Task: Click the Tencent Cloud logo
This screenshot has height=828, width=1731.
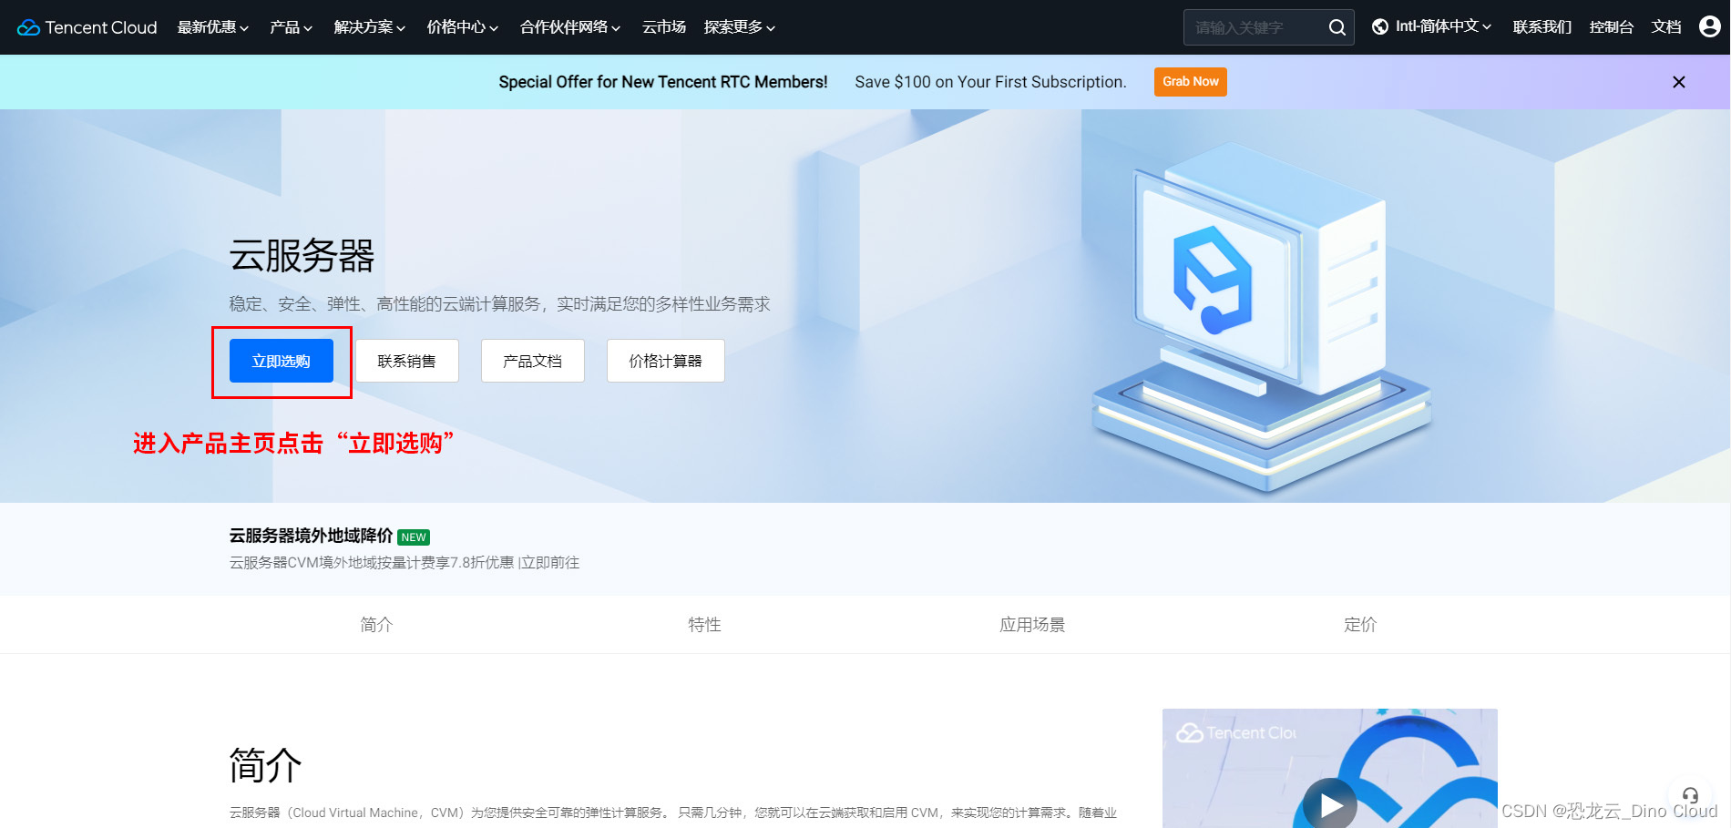Action: 87,27
